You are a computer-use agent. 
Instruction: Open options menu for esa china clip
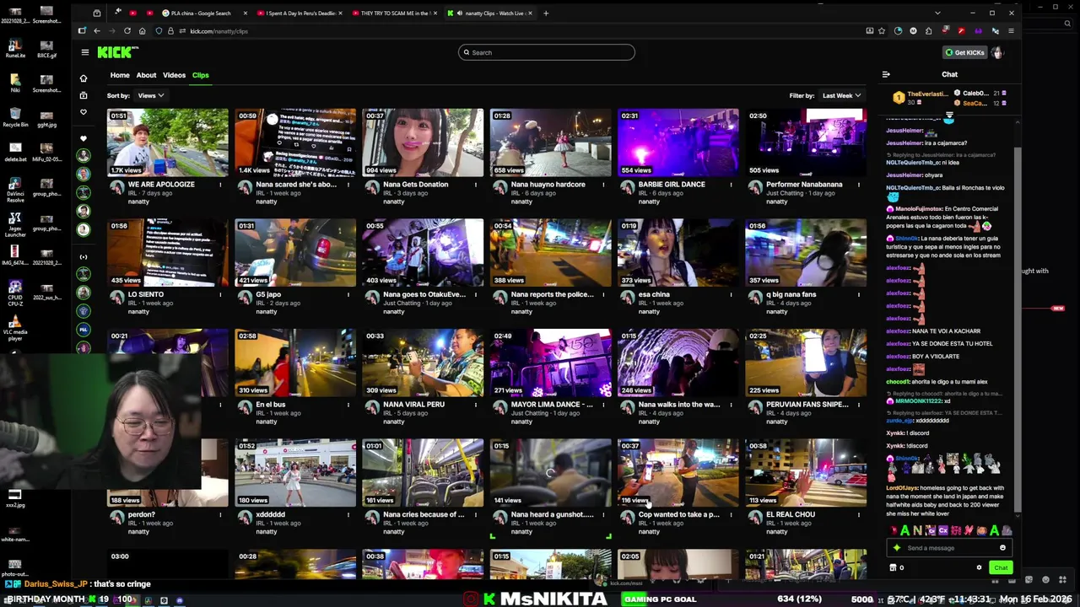(x=731, y=294)
